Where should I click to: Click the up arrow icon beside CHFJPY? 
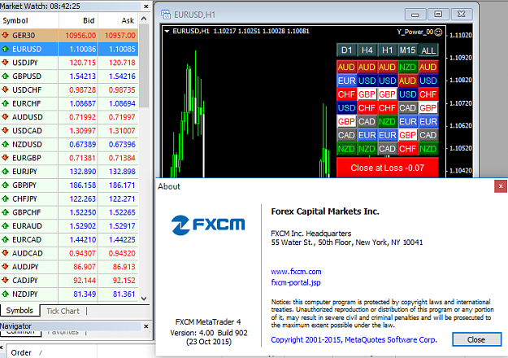click(5, 199)
